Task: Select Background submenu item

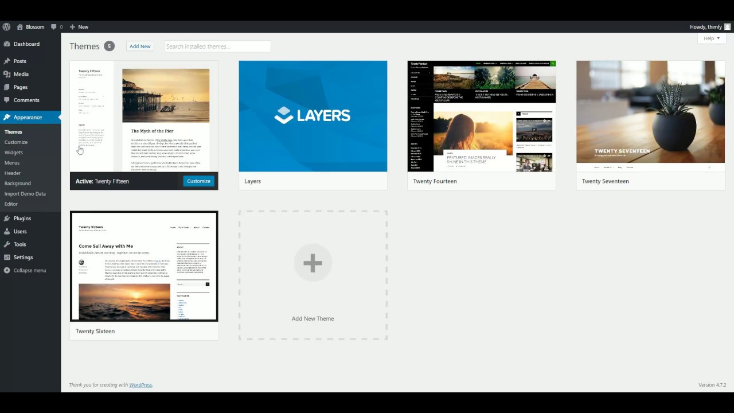Action: coord(18,184)
